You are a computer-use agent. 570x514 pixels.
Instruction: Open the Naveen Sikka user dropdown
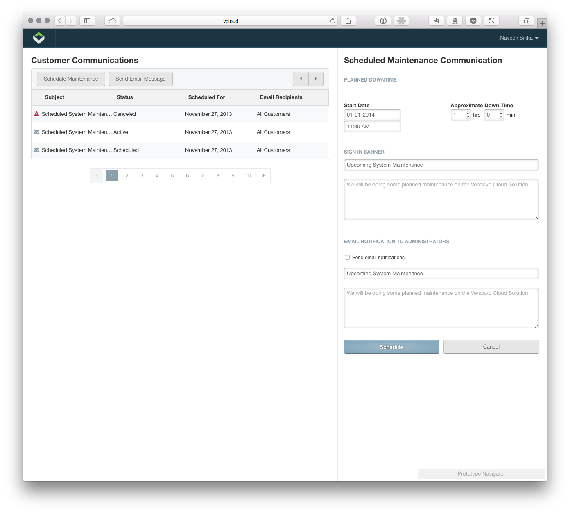point(519,38)
